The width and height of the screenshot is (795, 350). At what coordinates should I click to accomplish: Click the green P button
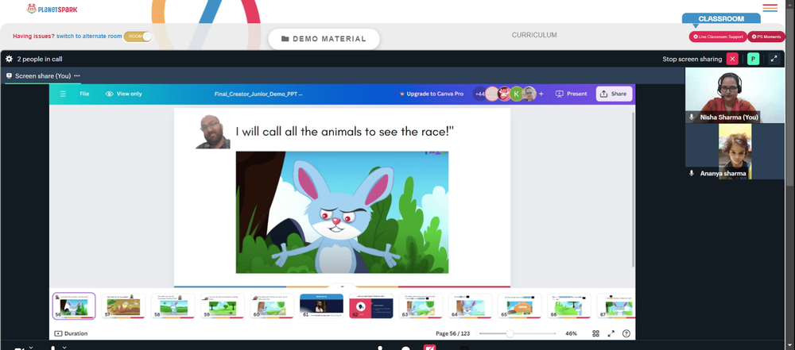coord(753,59)
